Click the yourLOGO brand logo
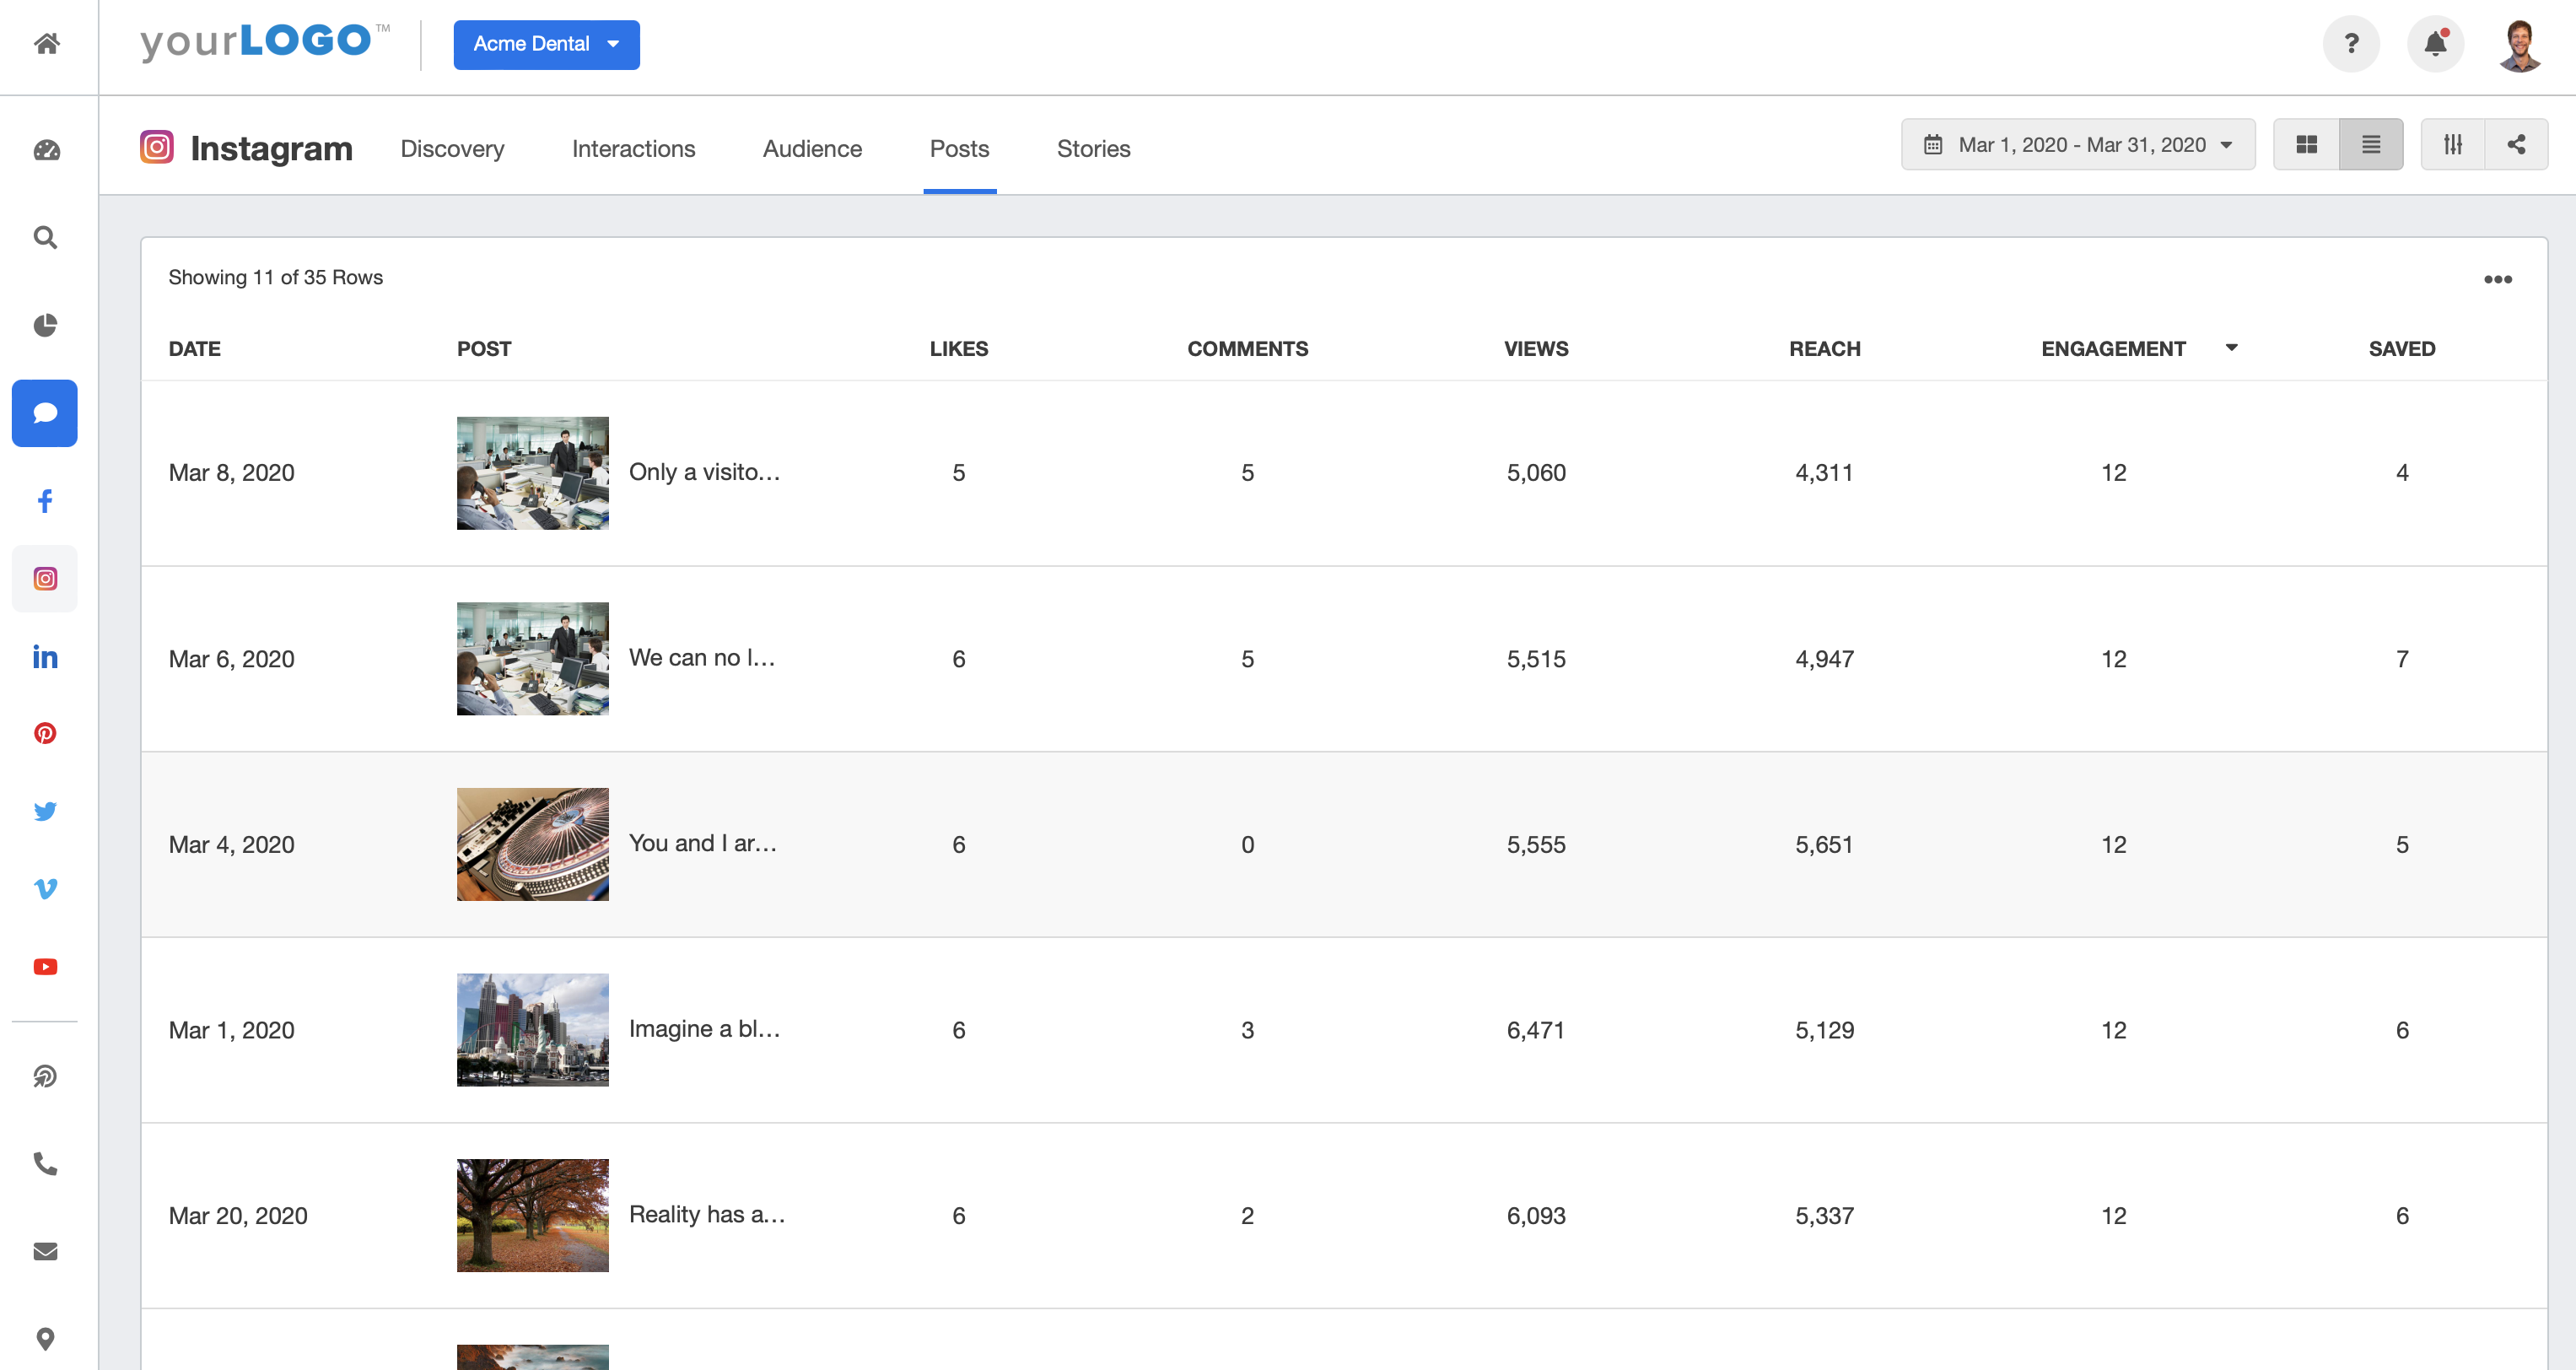The image size is (2576, 1370). coord(264,42)
